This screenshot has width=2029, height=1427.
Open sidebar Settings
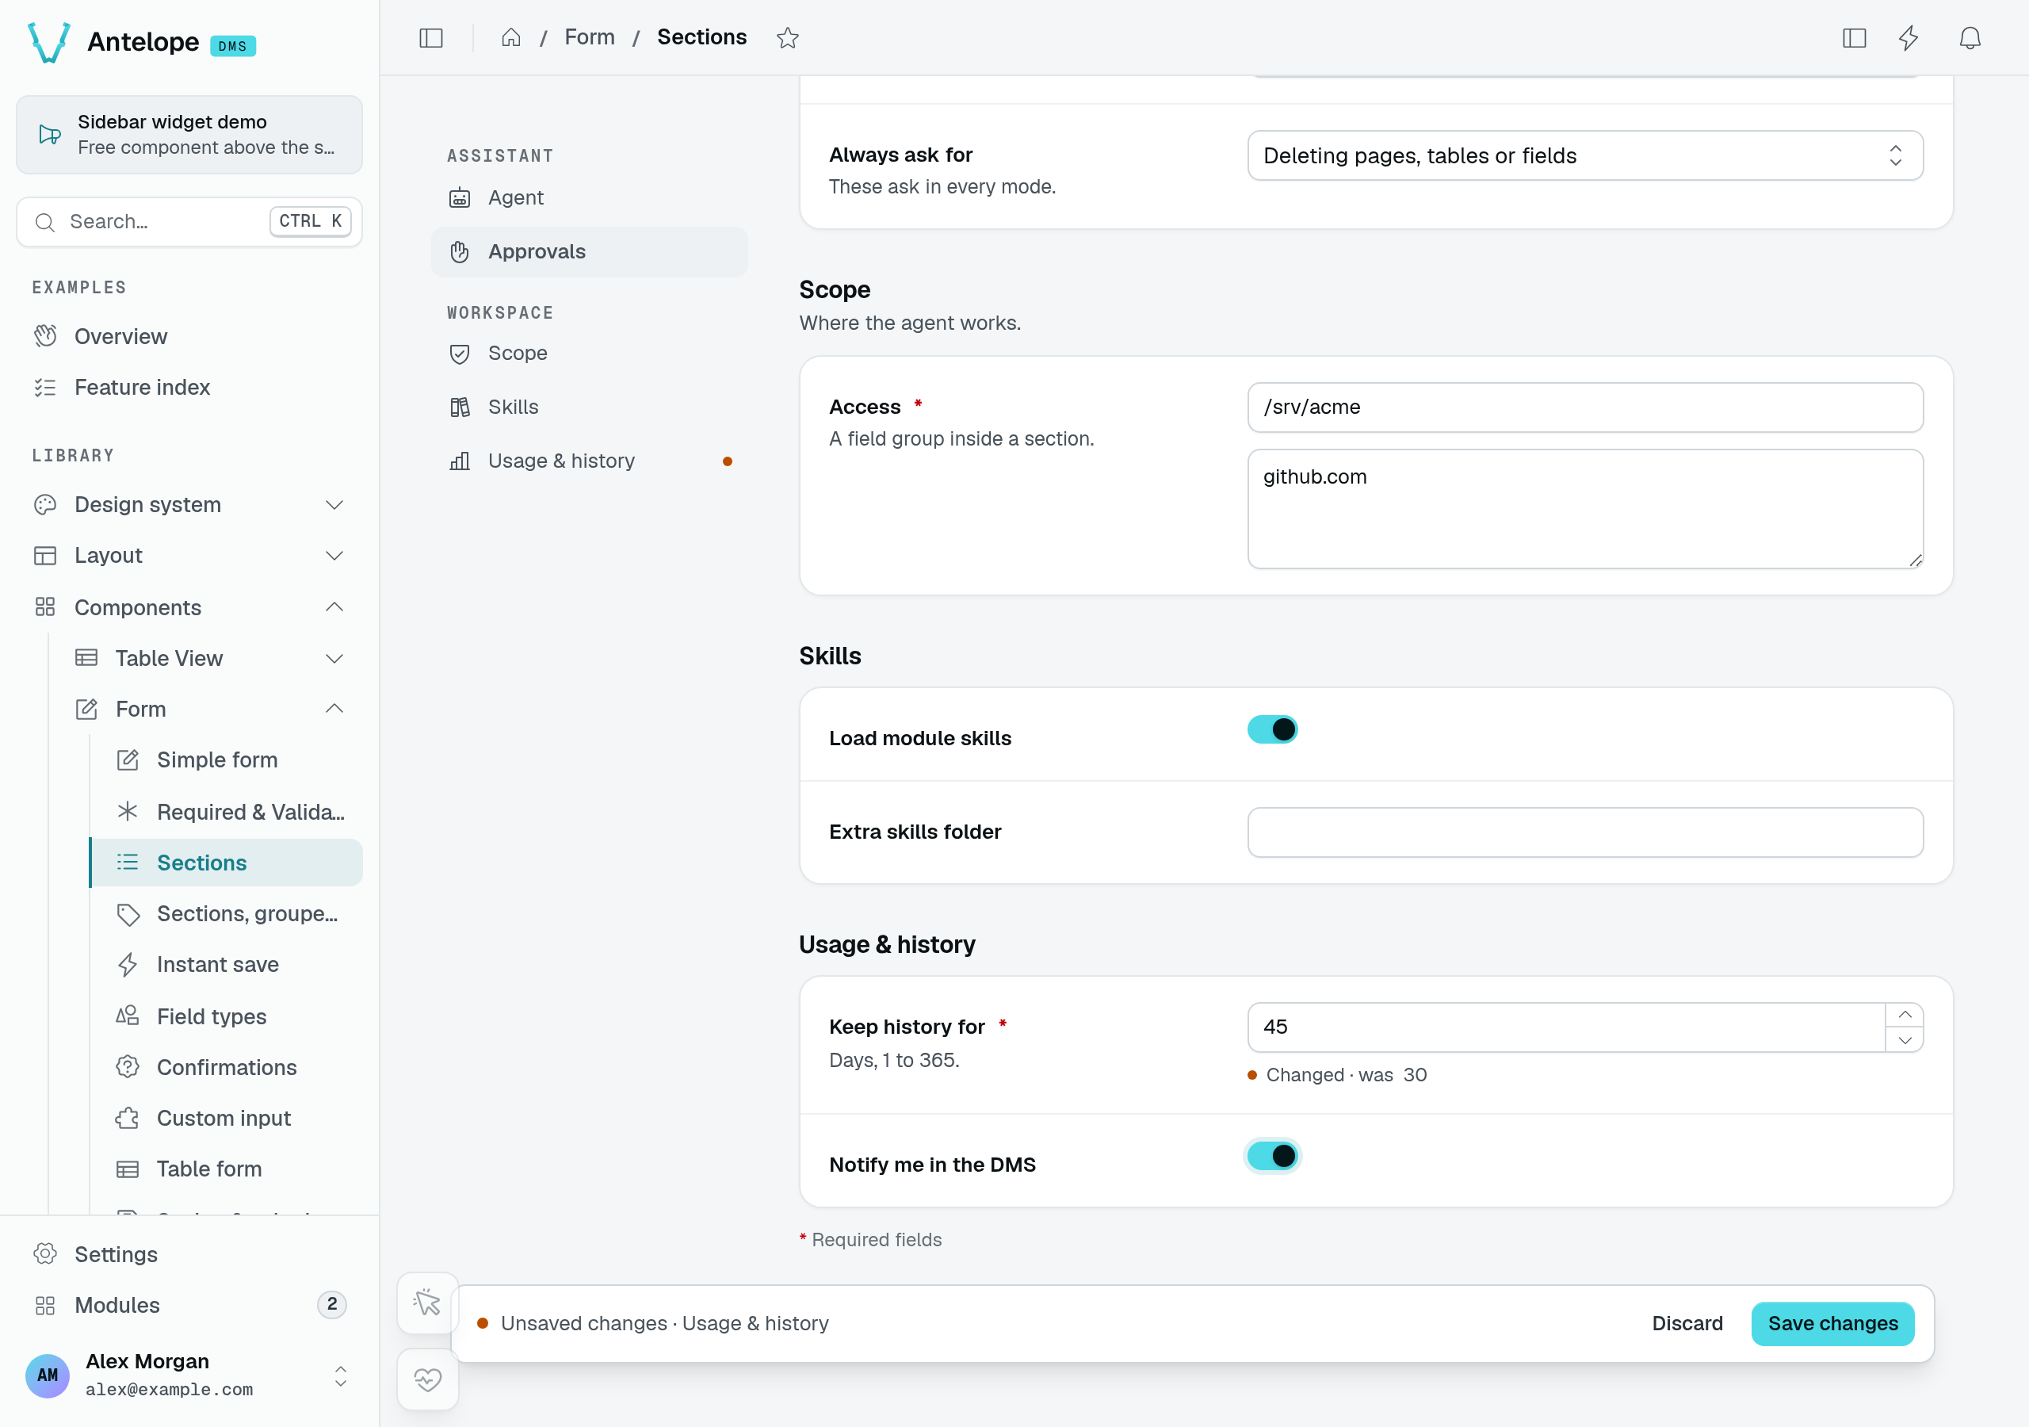tap(189, 1255)
